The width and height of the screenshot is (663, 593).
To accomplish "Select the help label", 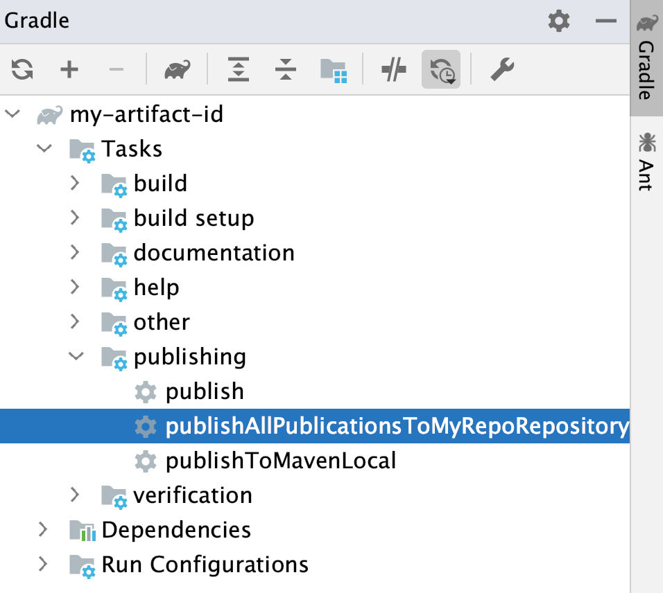I will coord(157,288).
